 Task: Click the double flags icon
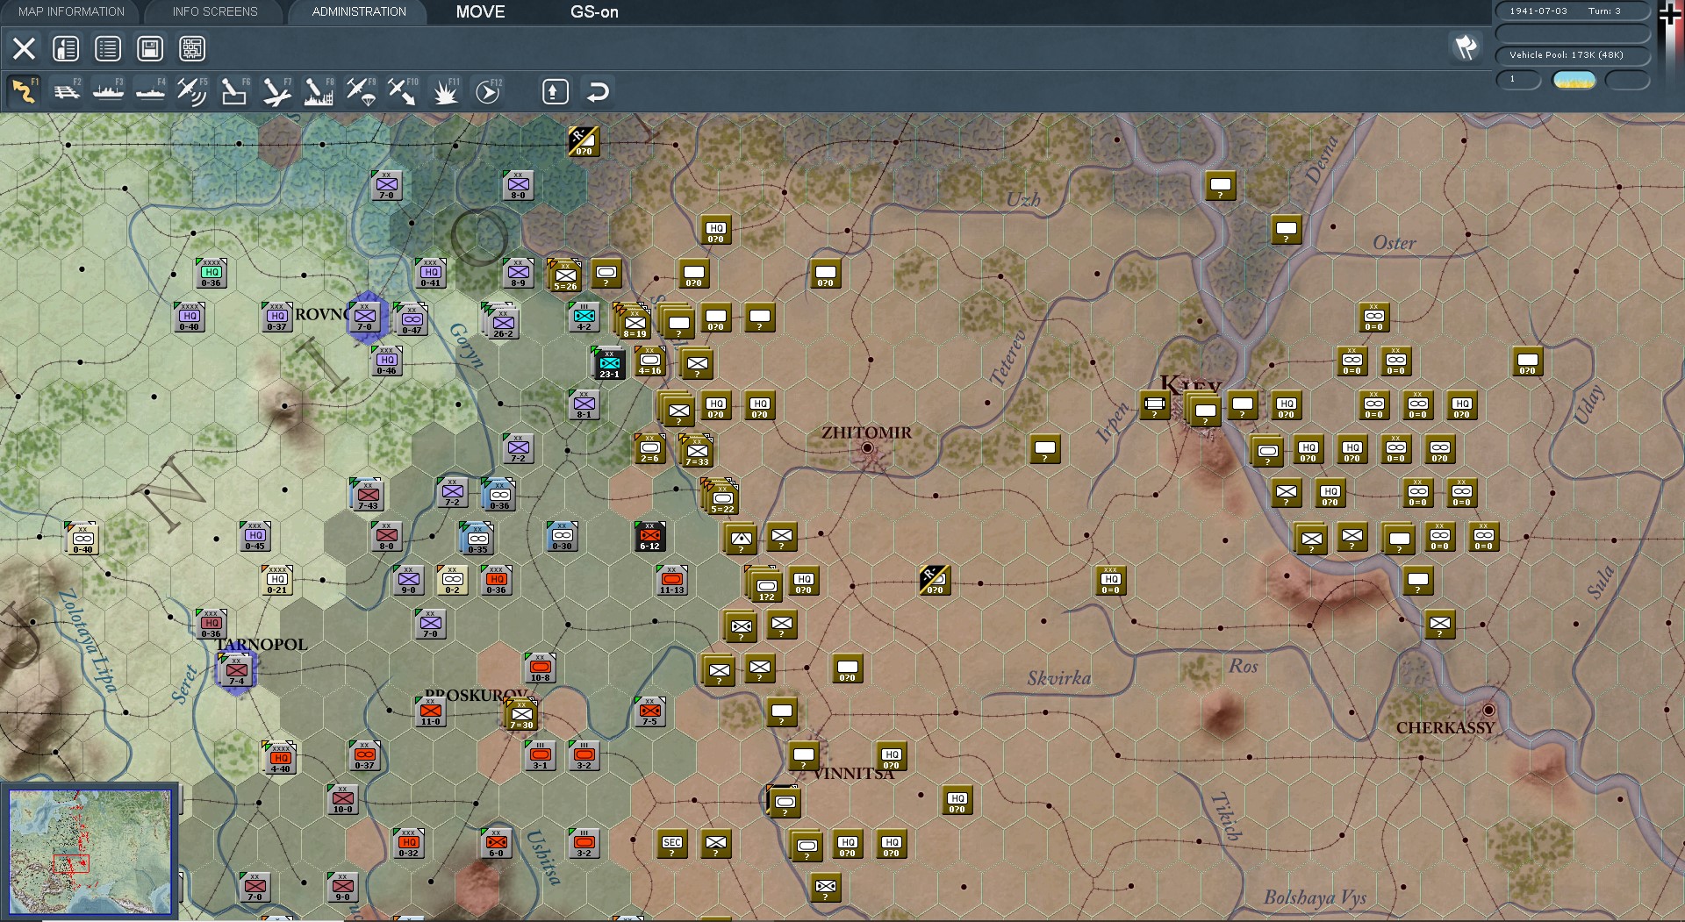point(1466,46)
